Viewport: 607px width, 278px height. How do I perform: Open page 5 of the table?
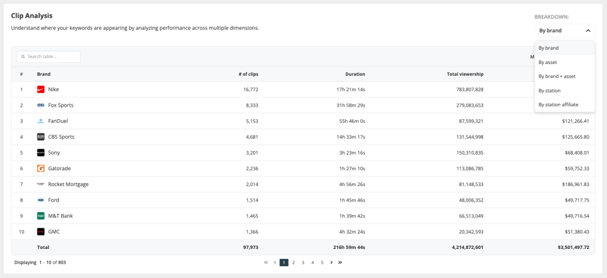(322, 263)
